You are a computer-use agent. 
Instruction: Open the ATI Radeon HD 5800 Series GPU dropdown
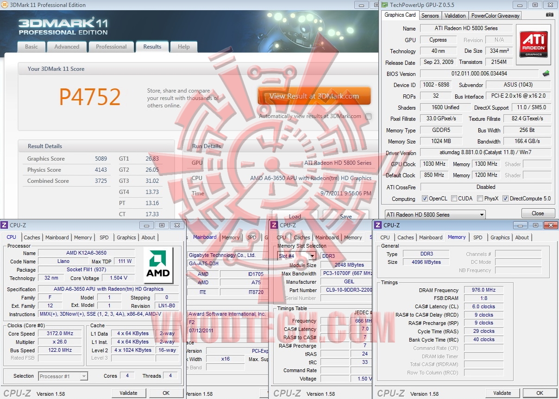435,214
